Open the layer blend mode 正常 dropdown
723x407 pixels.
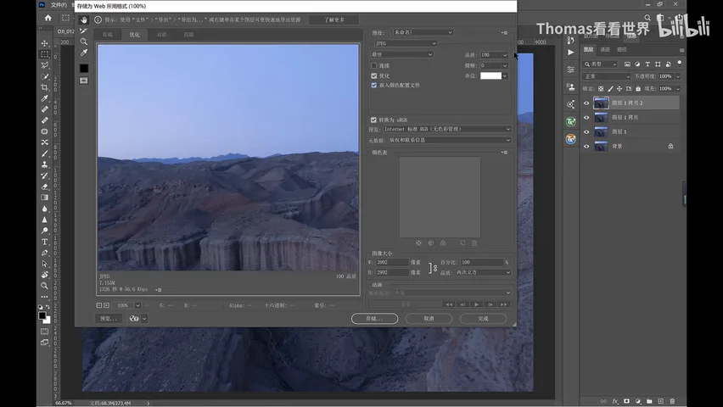pyautogui.click(x=606, y=76)
